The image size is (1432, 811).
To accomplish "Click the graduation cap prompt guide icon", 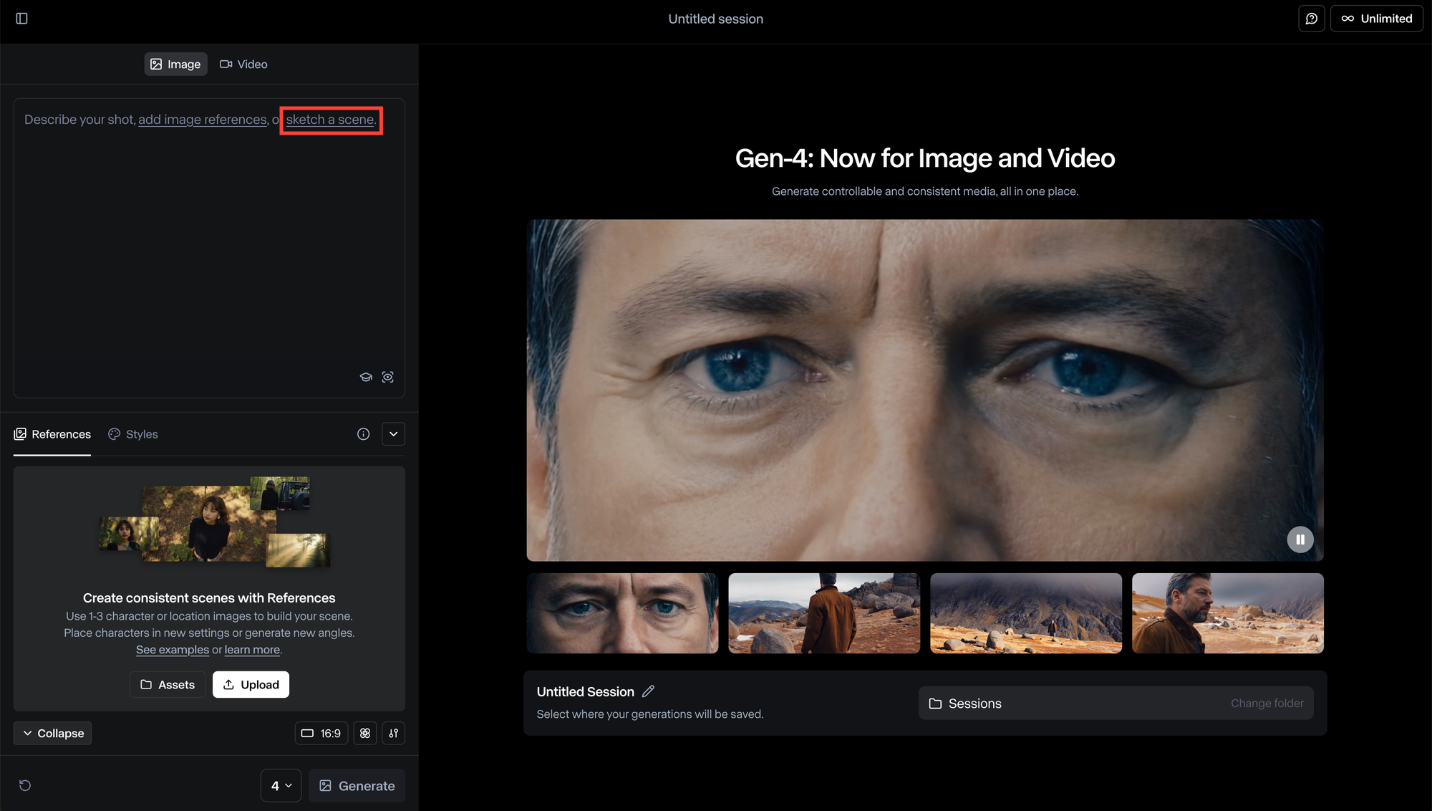I will [366, 377].
